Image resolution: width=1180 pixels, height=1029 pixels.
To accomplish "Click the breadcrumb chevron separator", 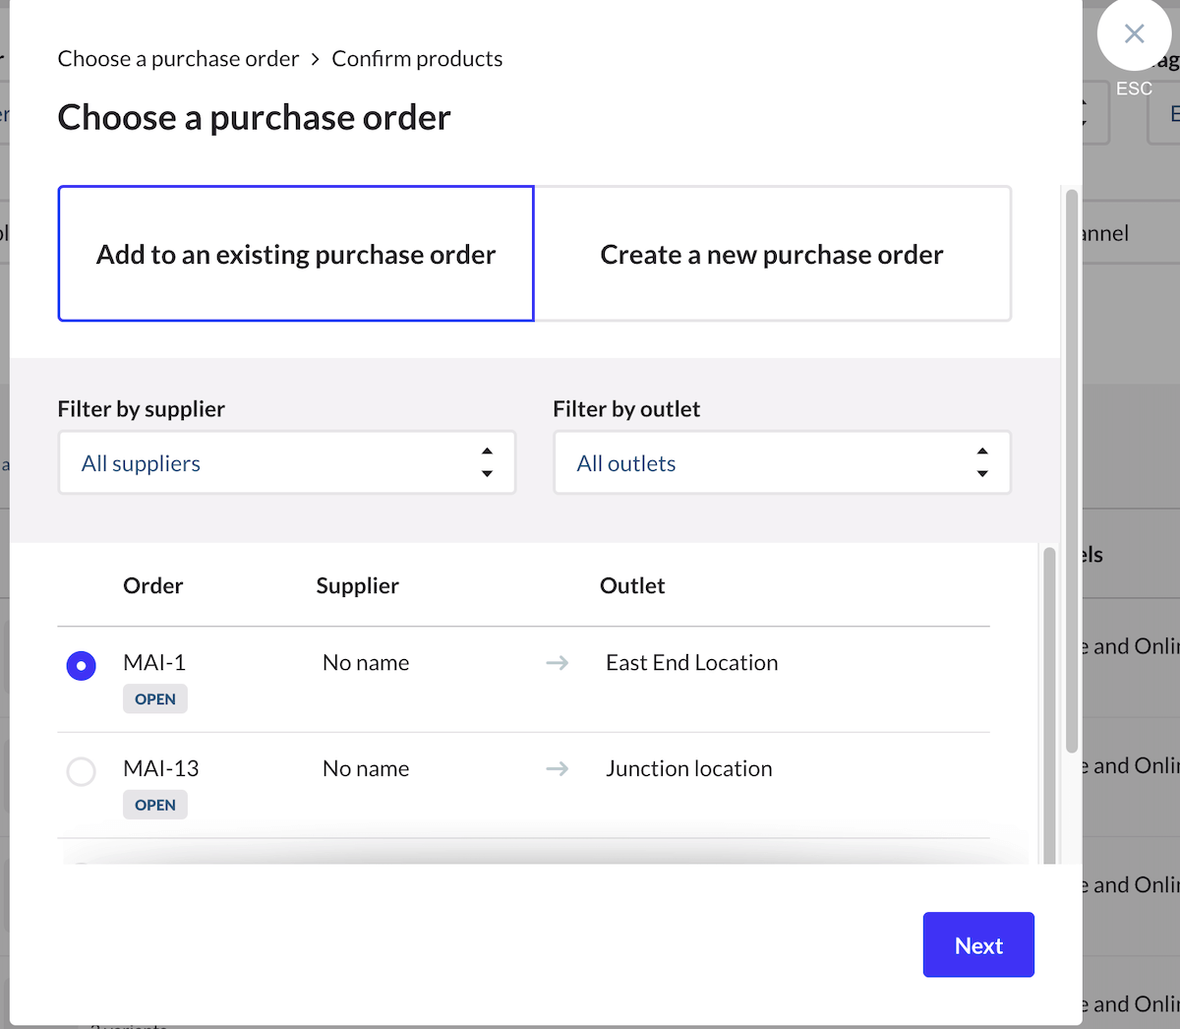I will pyautogui.click(x=315, y=59).
